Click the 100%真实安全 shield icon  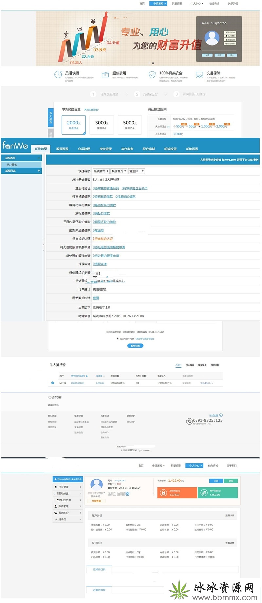[x=152, y=75]
